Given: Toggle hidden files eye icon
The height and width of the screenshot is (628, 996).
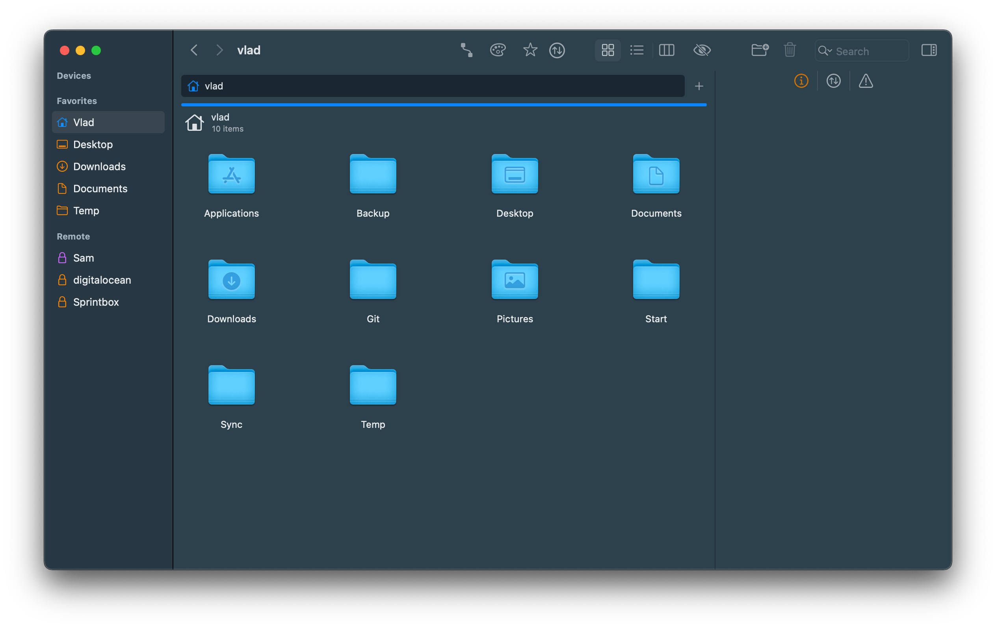Looking at the screenshot, I should 702,50.
